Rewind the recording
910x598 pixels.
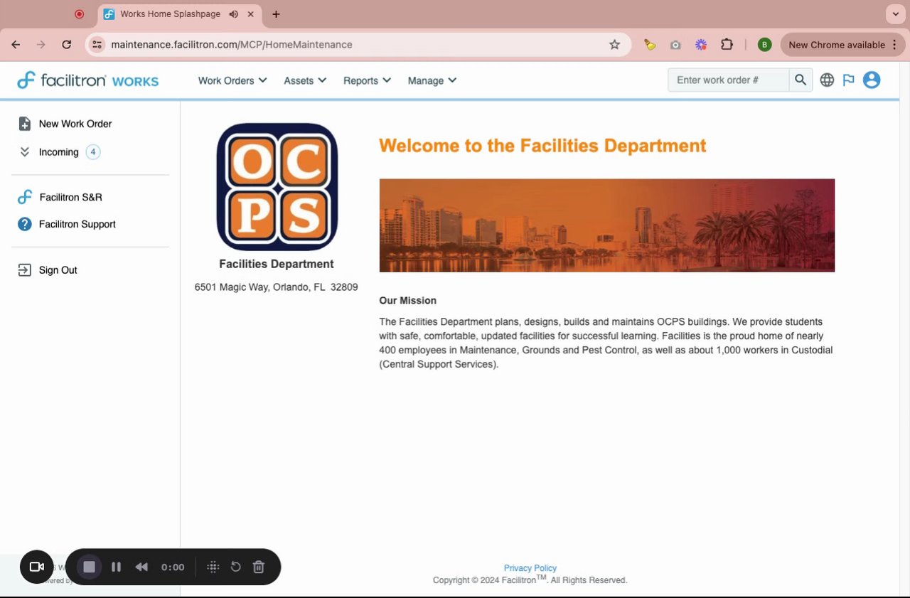click(141, 567)
